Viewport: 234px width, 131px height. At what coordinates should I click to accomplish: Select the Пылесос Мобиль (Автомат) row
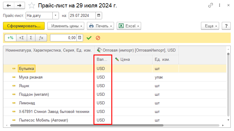pyautogui.click(x=115, y=120)
